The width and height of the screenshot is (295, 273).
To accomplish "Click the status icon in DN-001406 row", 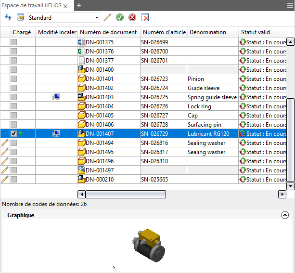I will coord(243,124).
